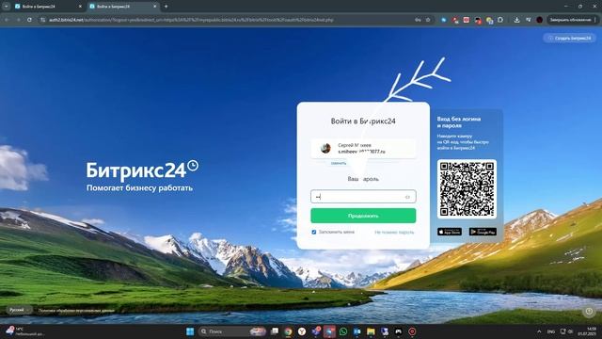
Task: Click the help question mark icon
Action: 589,311
